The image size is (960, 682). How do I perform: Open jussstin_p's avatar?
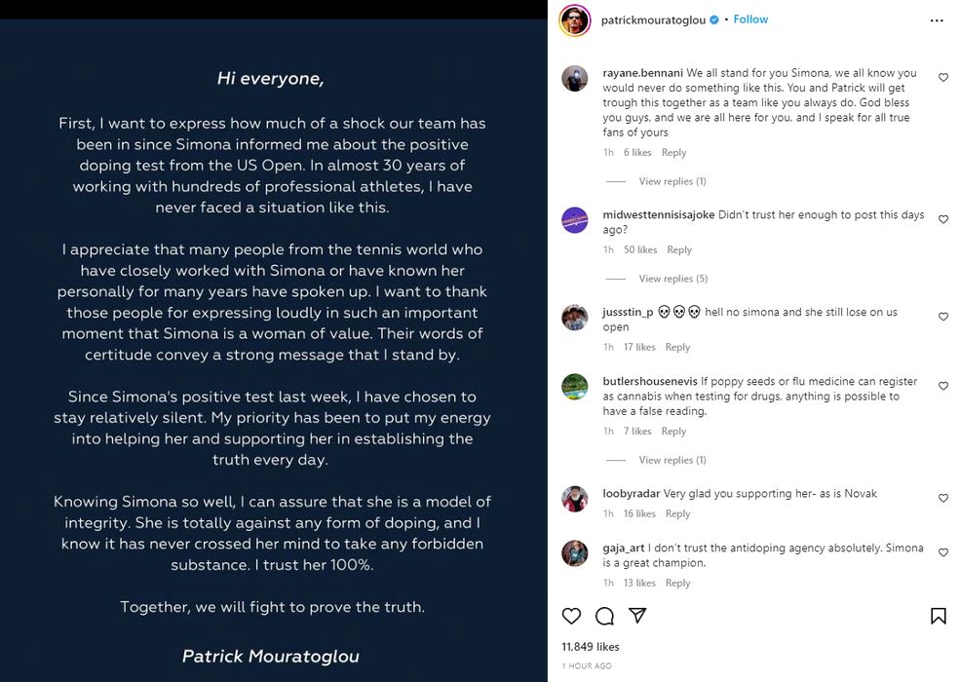point(575,318)
